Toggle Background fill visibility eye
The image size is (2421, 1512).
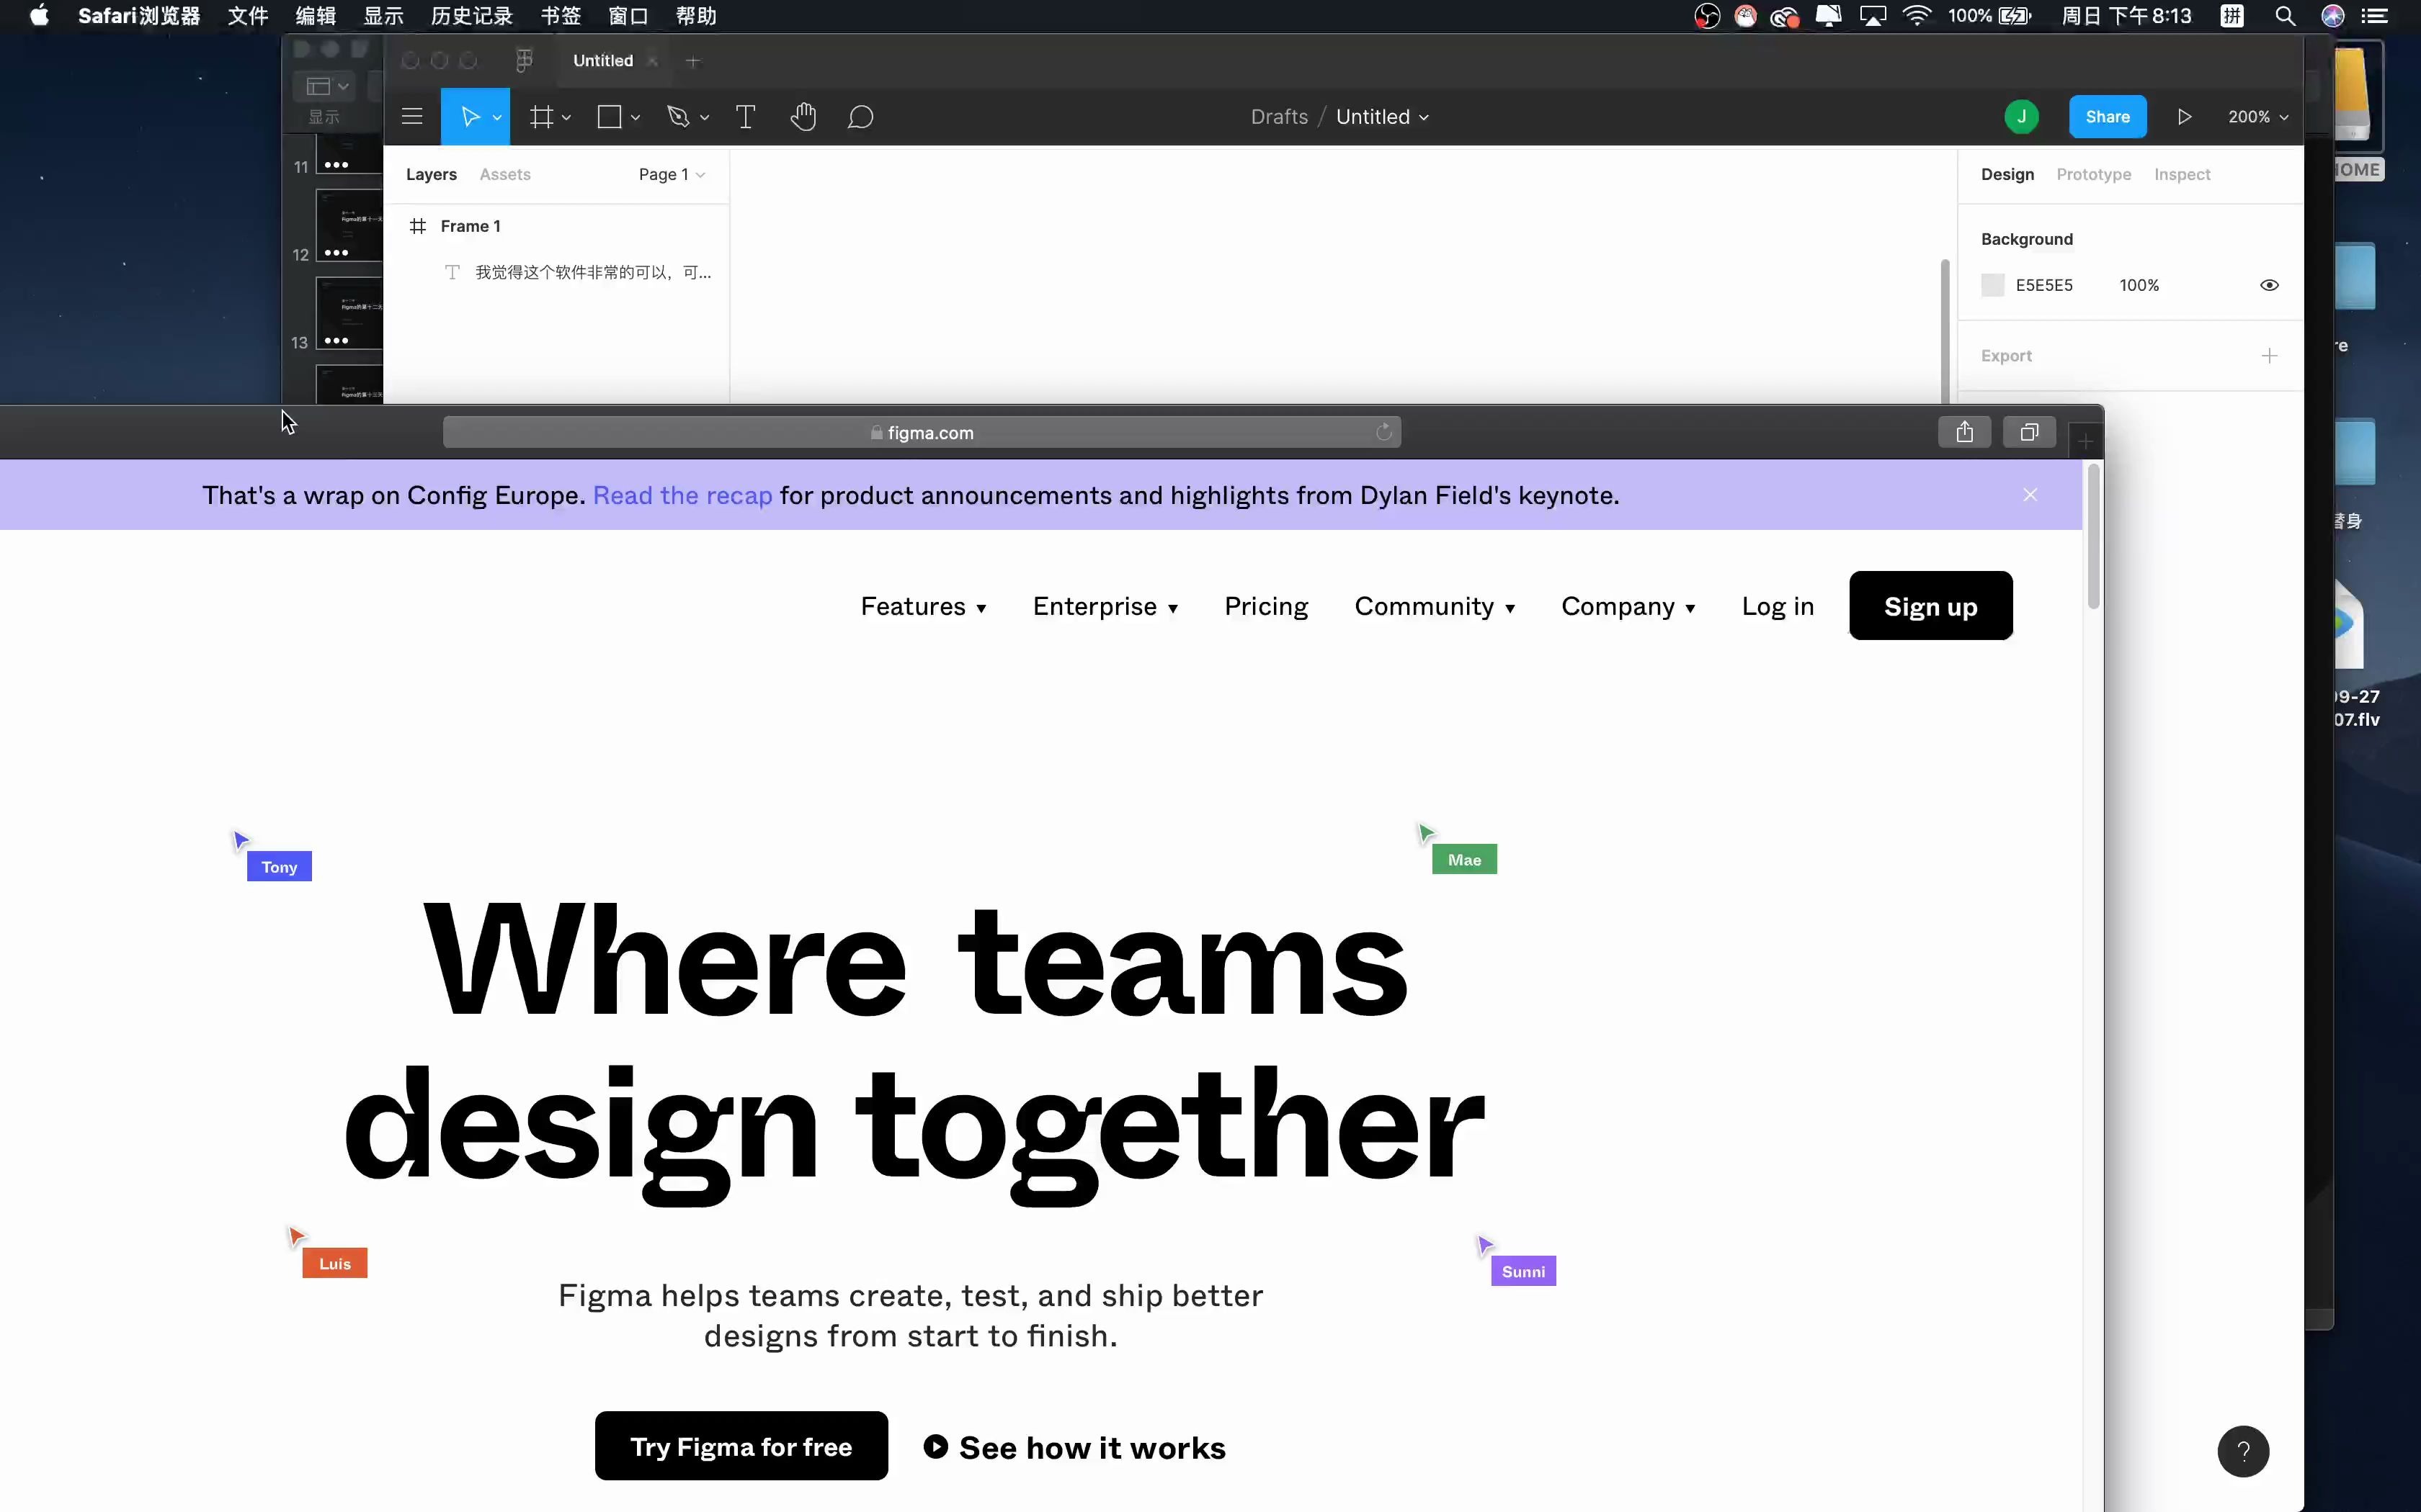[x=2269, y=285]
